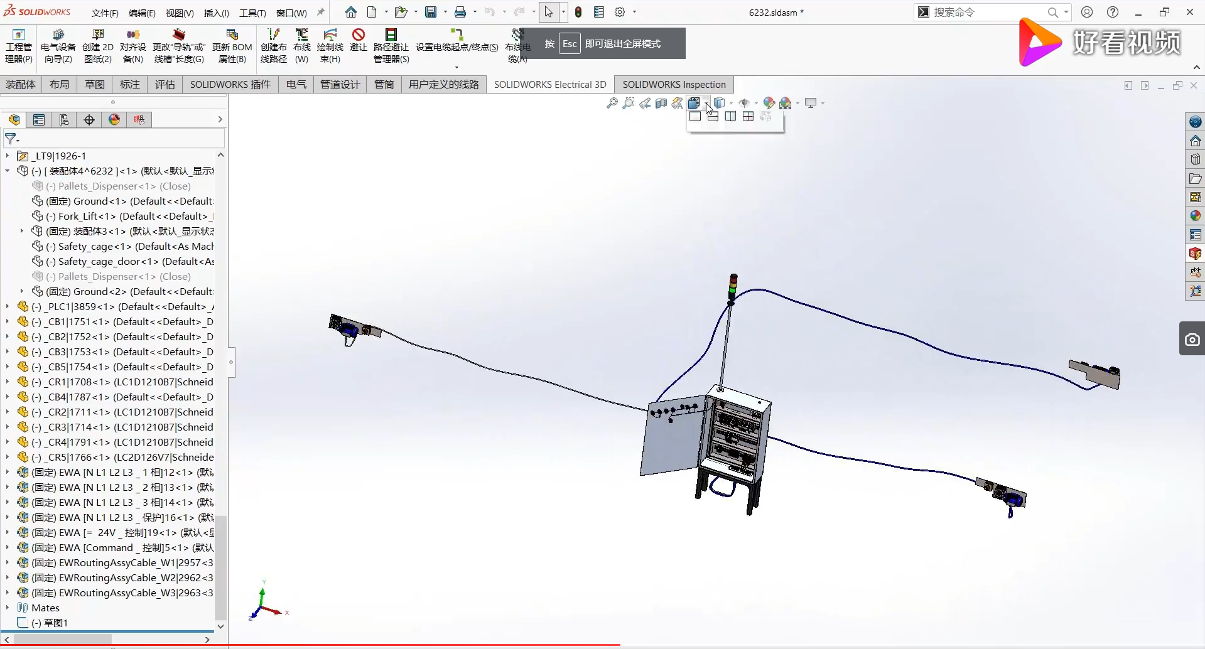
Task: Open the 编辑(E) menu
Action: coord(142,13)
